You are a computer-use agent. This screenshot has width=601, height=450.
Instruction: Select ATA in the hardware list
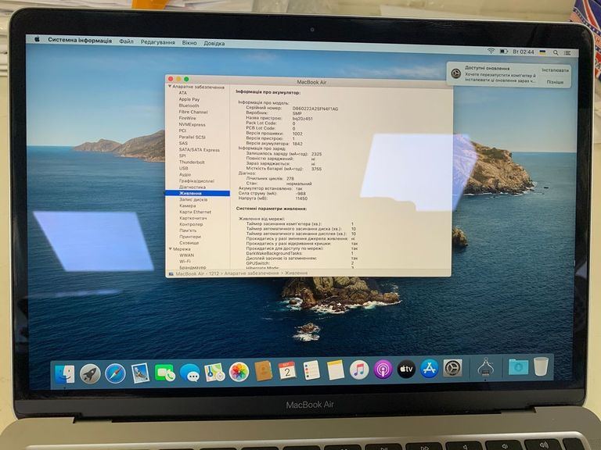(x=183, y=93)
